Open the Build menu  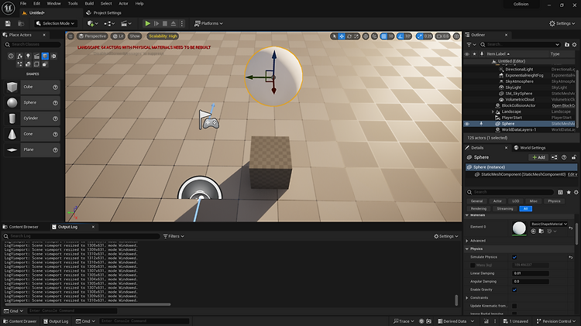[x=89, y=3]
